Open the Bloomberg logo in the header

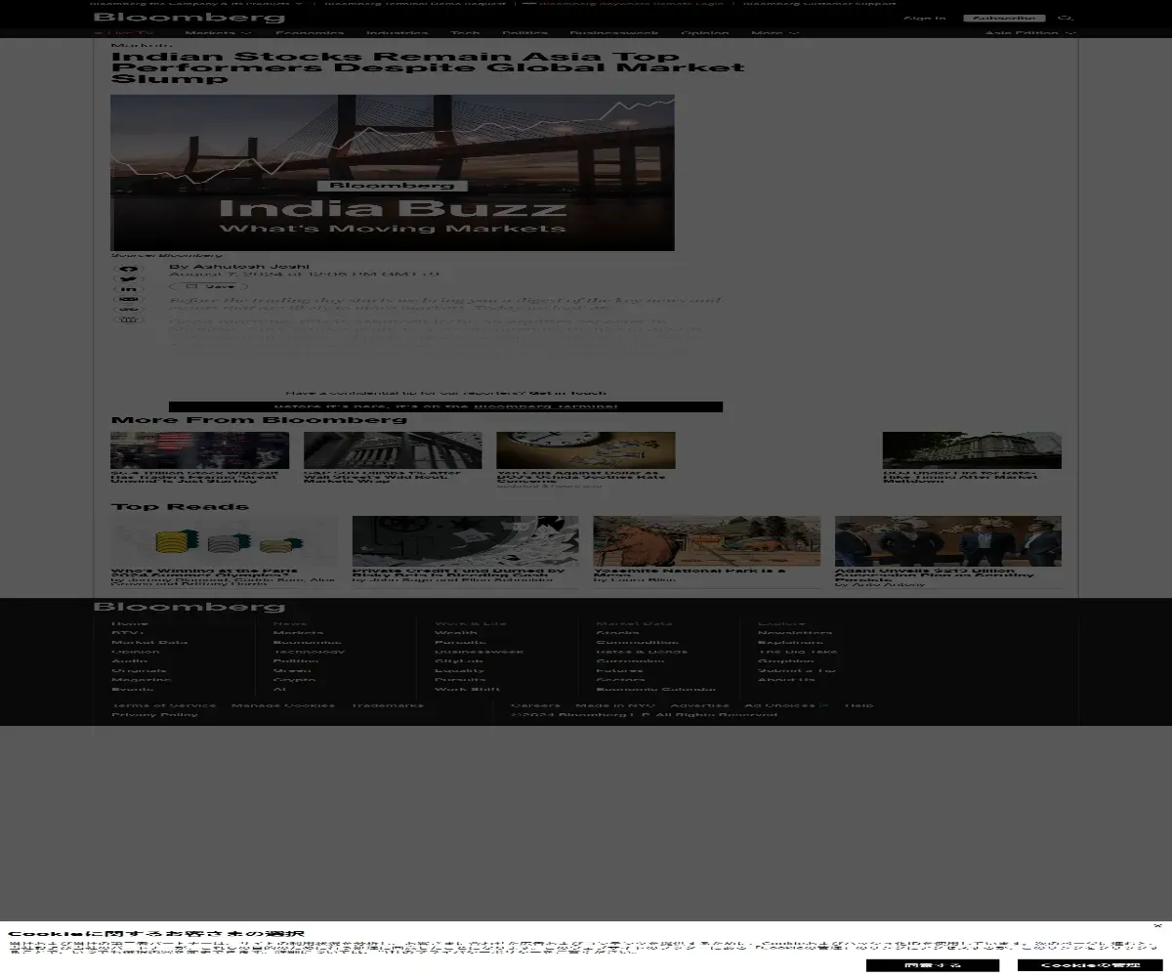point(189,18)
